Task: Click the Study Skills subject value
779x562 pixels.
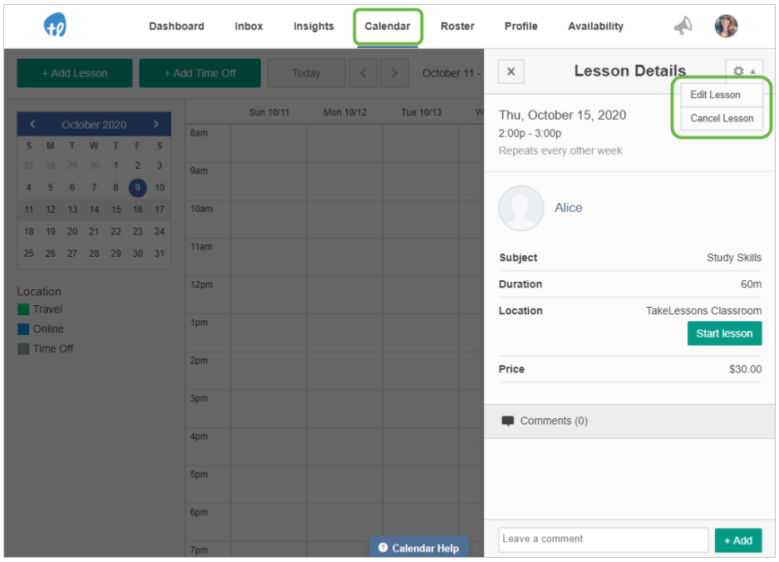Action: click(734, 258)
